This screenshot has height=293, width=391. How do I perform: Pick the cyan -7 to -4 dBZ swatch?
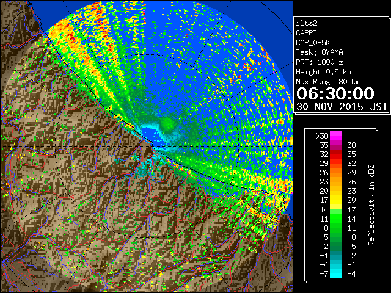tap(336, 274)
